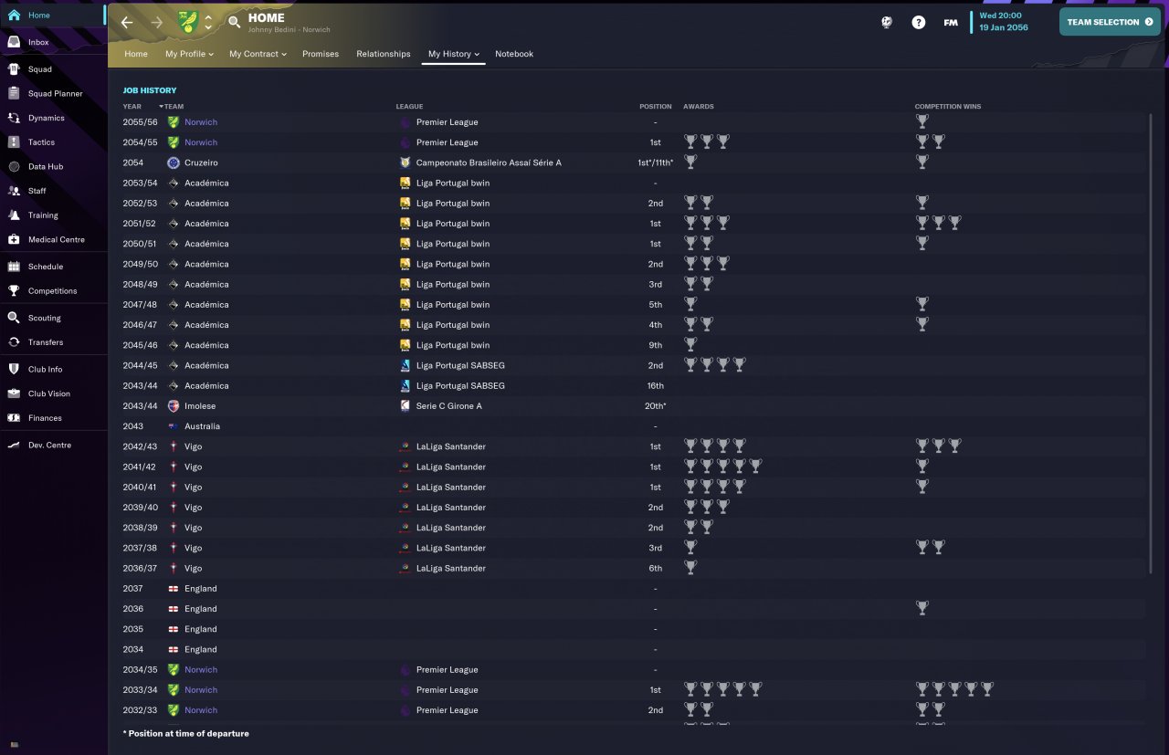Viewport: 1169px width, 755px height.
Task: Expand the My Contract dropdown
Action: tap(258, 54)
